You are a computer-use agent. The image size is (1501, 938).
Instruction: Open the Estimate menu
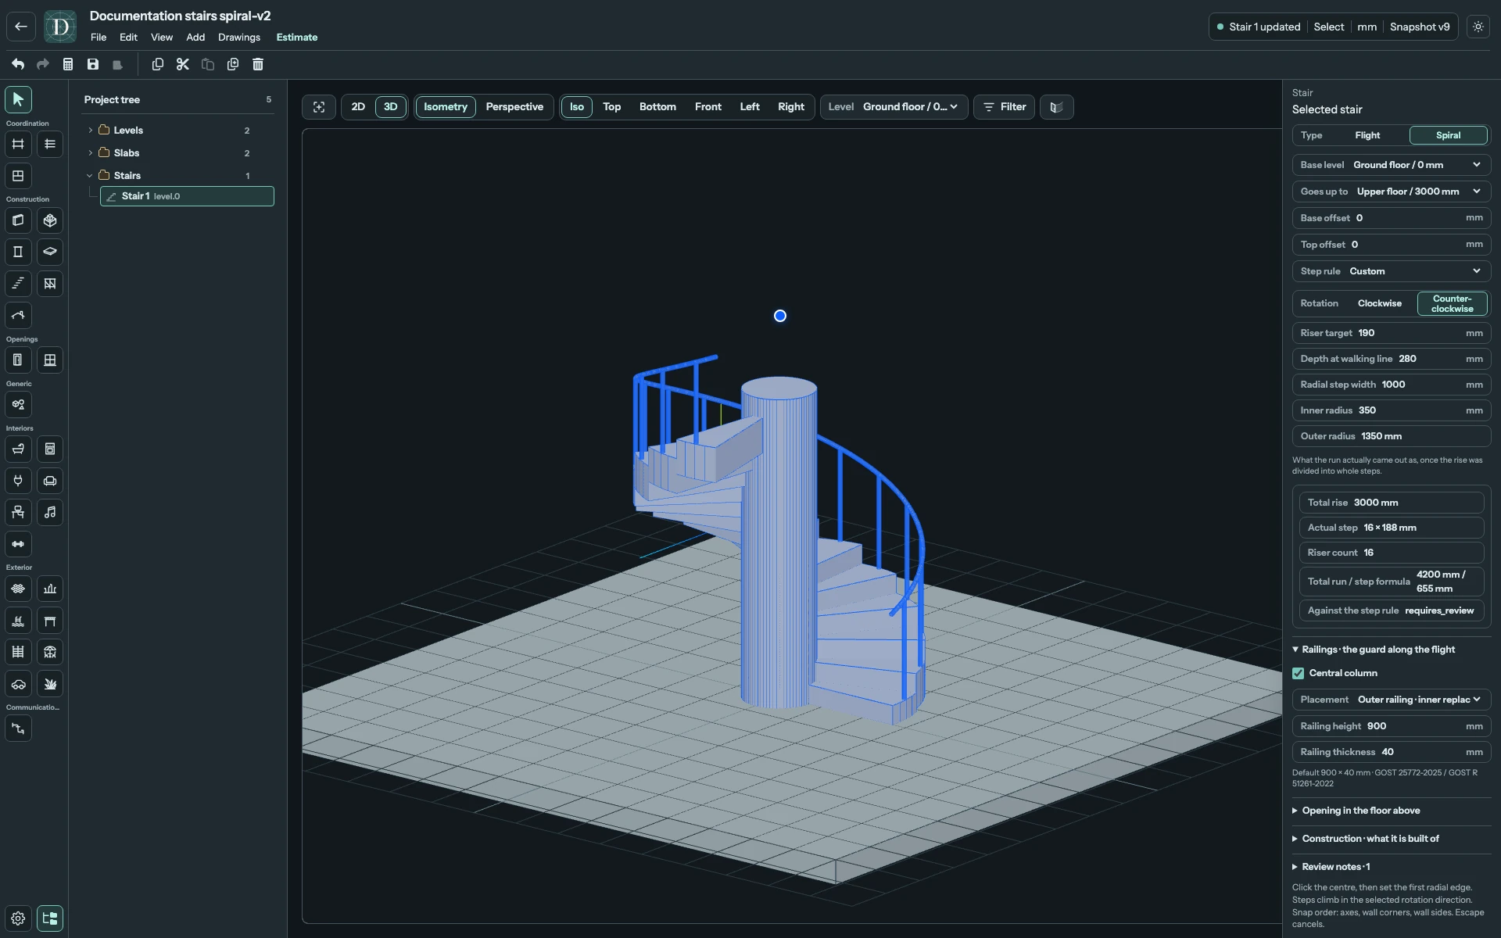click(297, 38)
